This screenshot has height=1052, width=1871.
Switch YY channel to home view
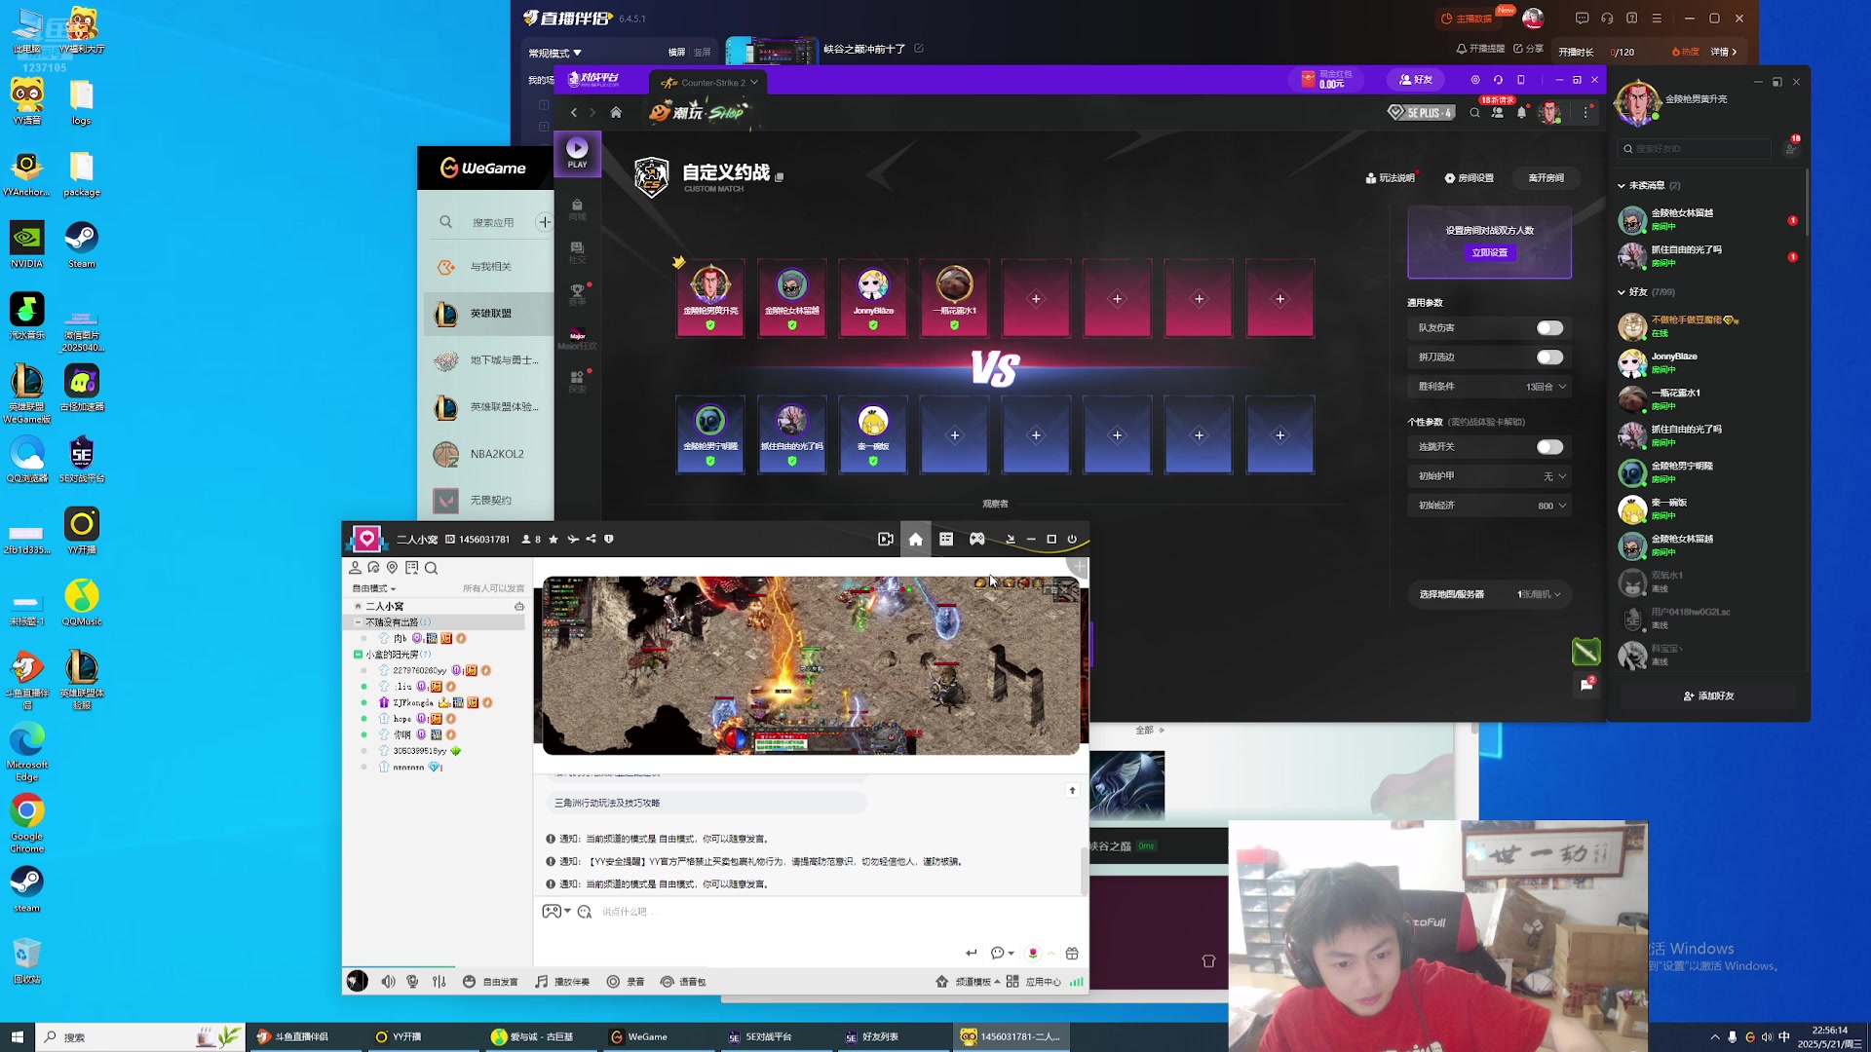coord(915,539)
